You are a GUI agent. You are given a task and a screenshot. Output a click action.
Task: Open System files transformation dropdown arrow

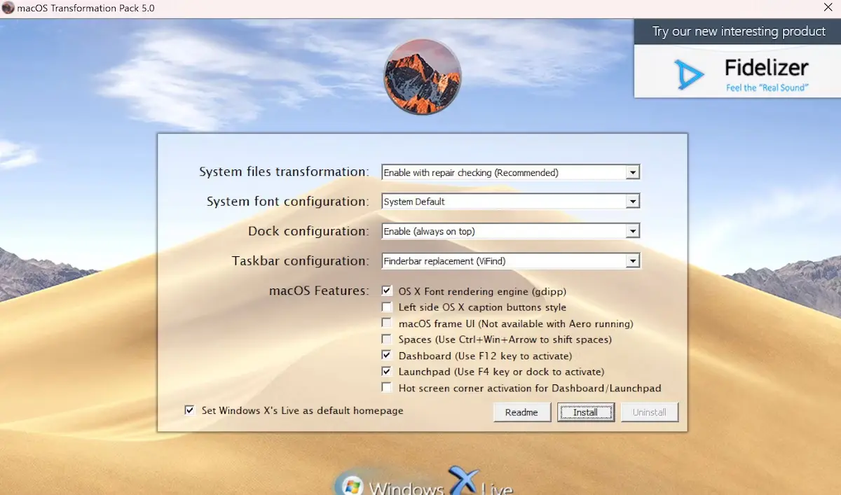633,172
